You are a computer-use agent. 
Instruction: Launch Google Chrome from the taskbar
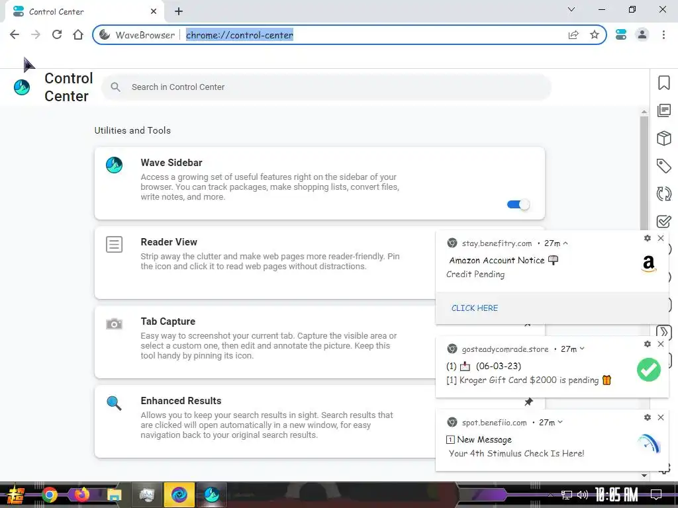point(49,495)
